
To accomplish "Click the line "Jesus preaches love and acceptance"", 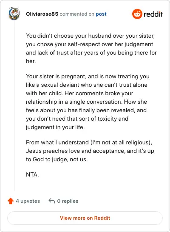I will [90, 151].
